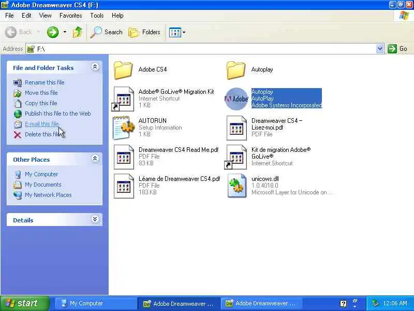Click the Copy this file icon
This screenshot has height=311, width=414.
pos(18,103)
